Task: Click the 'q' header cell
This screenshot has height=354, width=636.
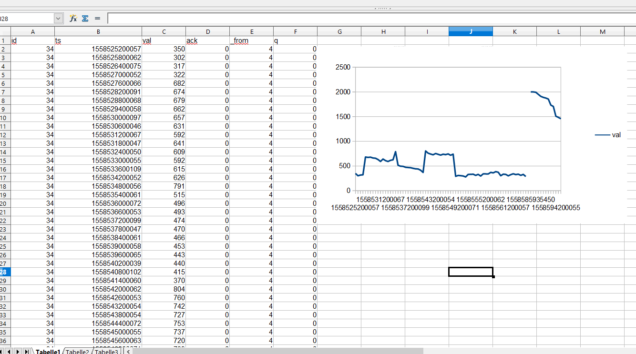Action: 295,40
